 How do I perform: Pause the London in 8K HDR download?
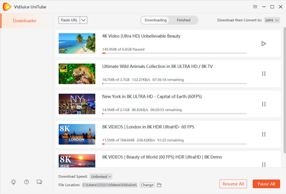coord(263,134)
